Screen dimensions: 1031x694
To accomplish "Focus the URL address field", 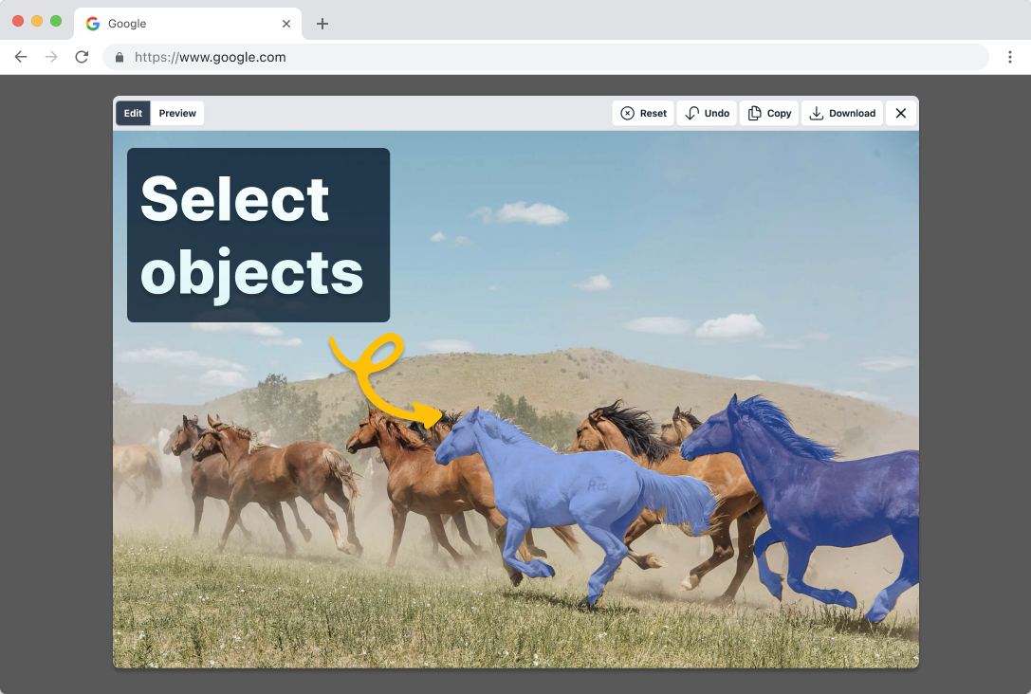I will point(550,57).
